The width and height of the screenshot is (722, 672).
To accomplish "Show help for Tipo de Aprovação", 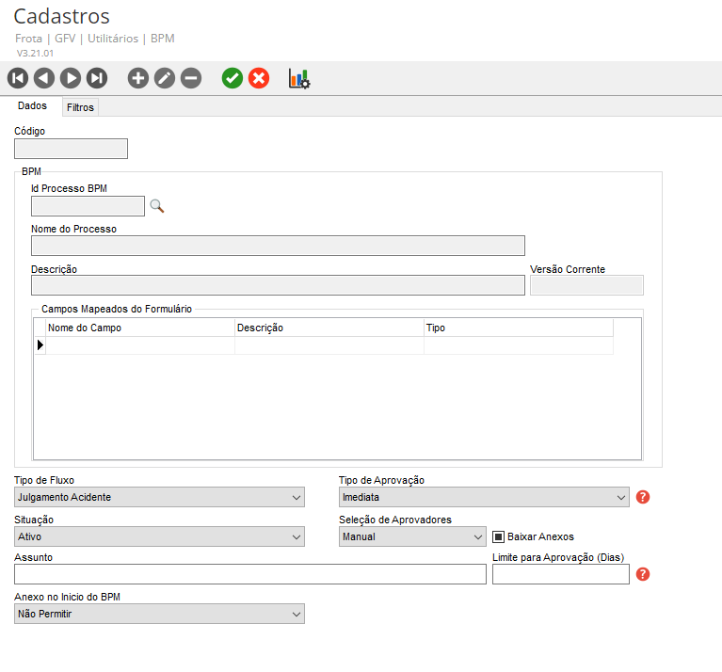I will (643, 497).
